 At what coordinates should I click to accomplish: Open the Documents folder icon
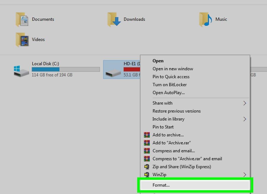22,19
